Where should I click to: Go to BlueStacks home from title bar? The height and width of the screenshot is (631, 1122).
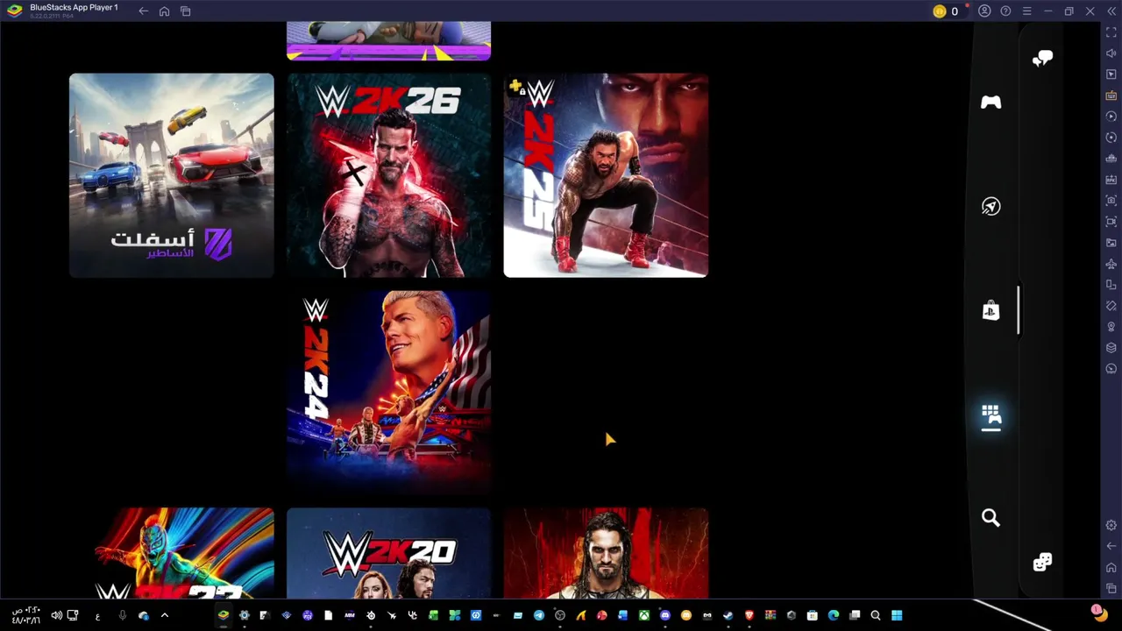coord(164,11)
